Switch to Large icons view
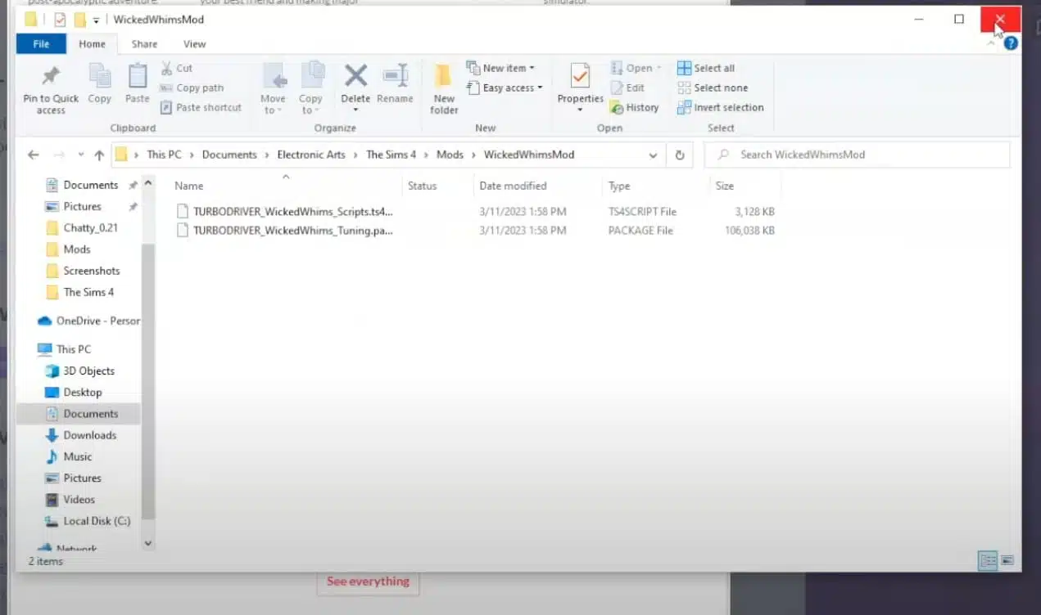1041x615 pixels. (x=1007, y=561)
